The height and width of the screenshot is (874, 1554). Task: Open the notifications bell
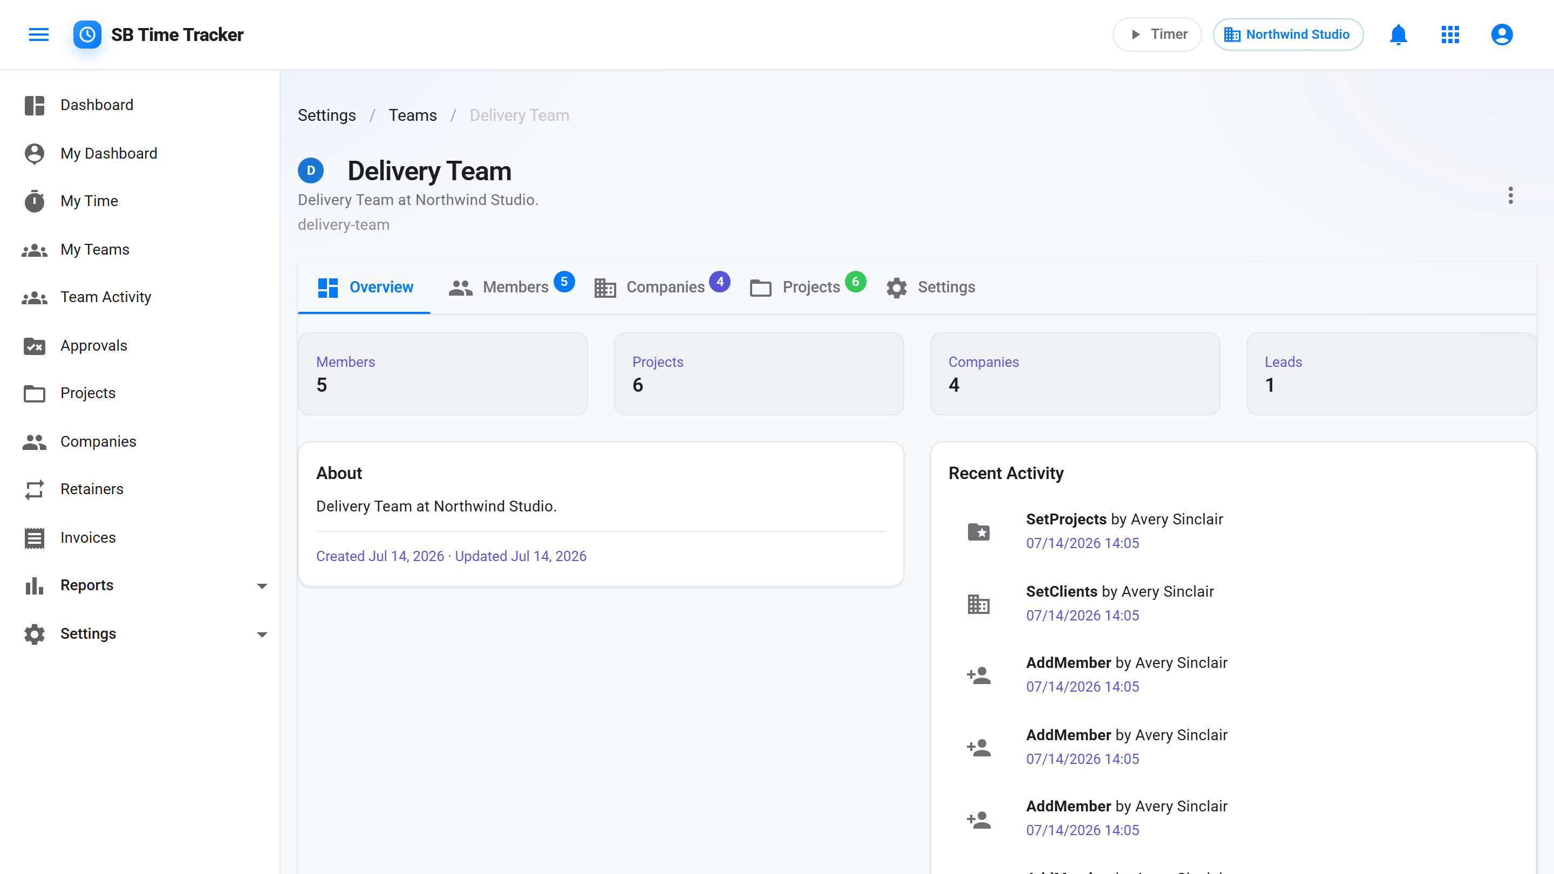click(1398, 35)
